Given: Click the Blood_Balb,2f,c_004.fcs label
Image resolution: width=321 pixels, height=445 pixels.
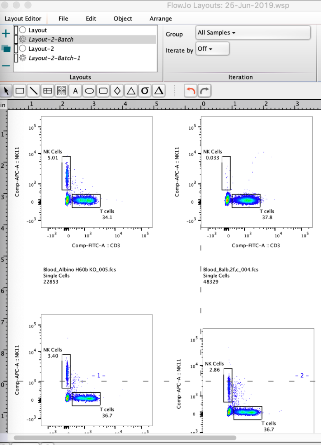Looking at the screenshot, I should 230,269.
